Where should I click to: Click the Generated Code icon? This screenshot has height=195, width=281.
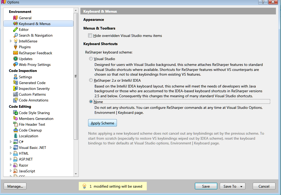tap(16, 83)
